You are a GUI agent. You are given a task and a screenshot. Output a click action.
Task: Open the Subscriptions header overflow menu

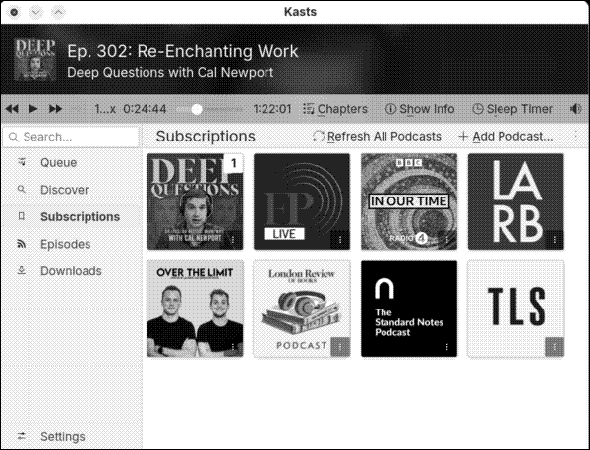575,137
